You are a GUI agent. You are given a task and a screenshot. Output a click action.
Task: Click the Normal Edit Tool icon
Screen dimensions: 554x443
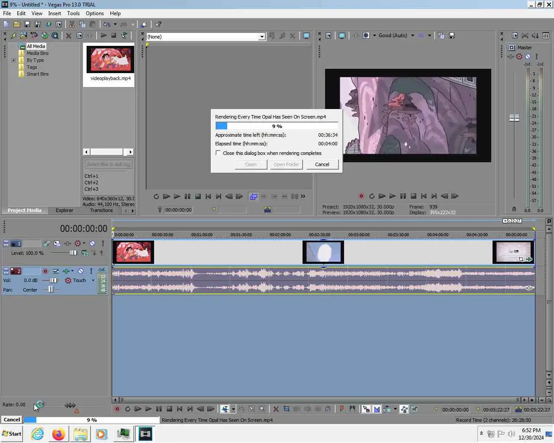click(x=225, y=409)
